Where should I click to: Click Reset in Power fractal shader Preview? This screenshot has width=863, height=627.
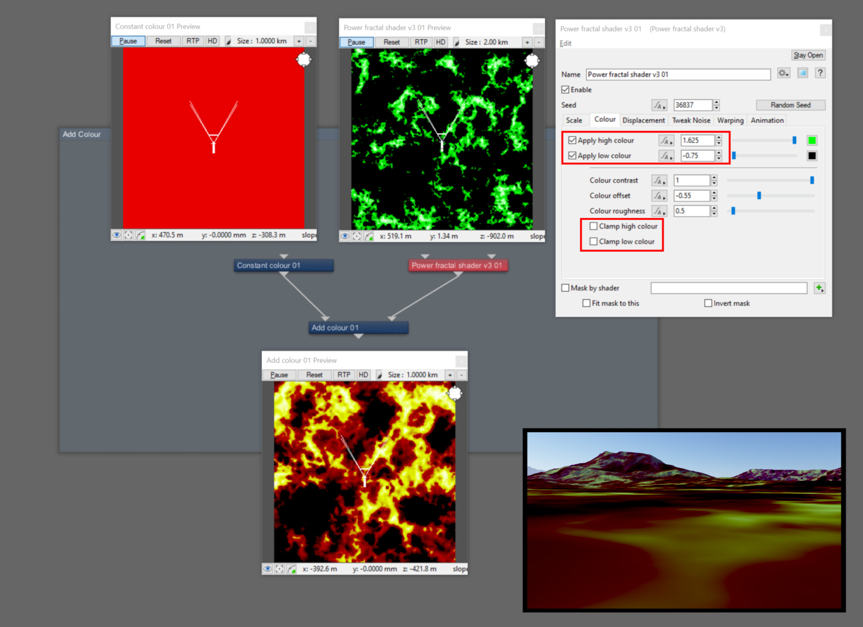point(392,42)
